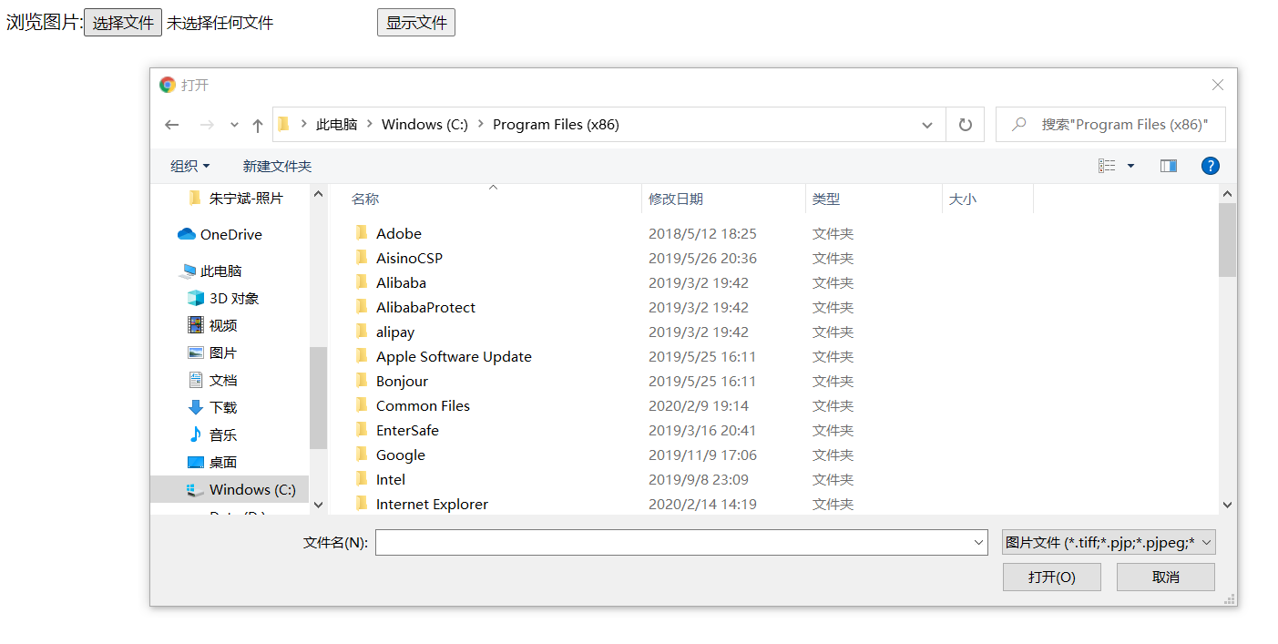Viewport: 1278px width, 644px height.
Task: Click the Google folder icon
Action: (x=362, y=455)
